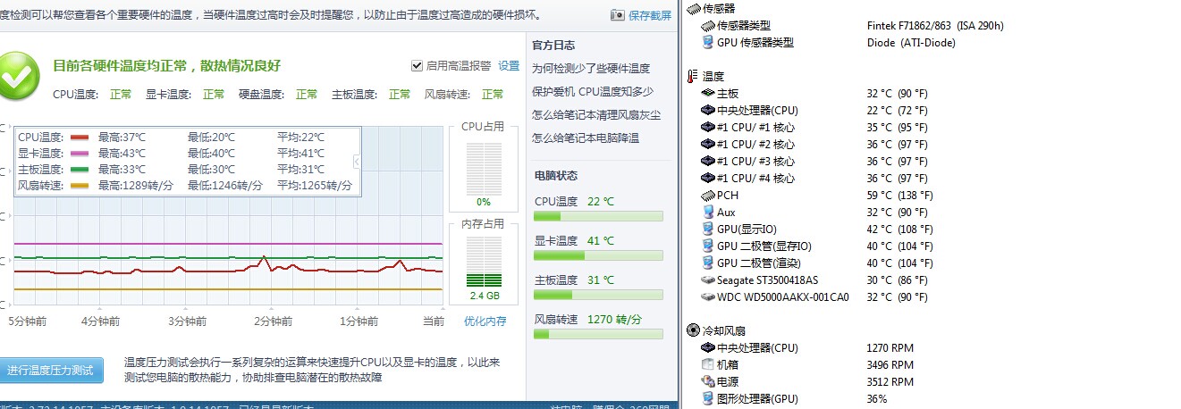Click the Seagate ST3500418AS drive icon
The width and height of the screenshot is (1181, 409).
(x=708, y=280)
